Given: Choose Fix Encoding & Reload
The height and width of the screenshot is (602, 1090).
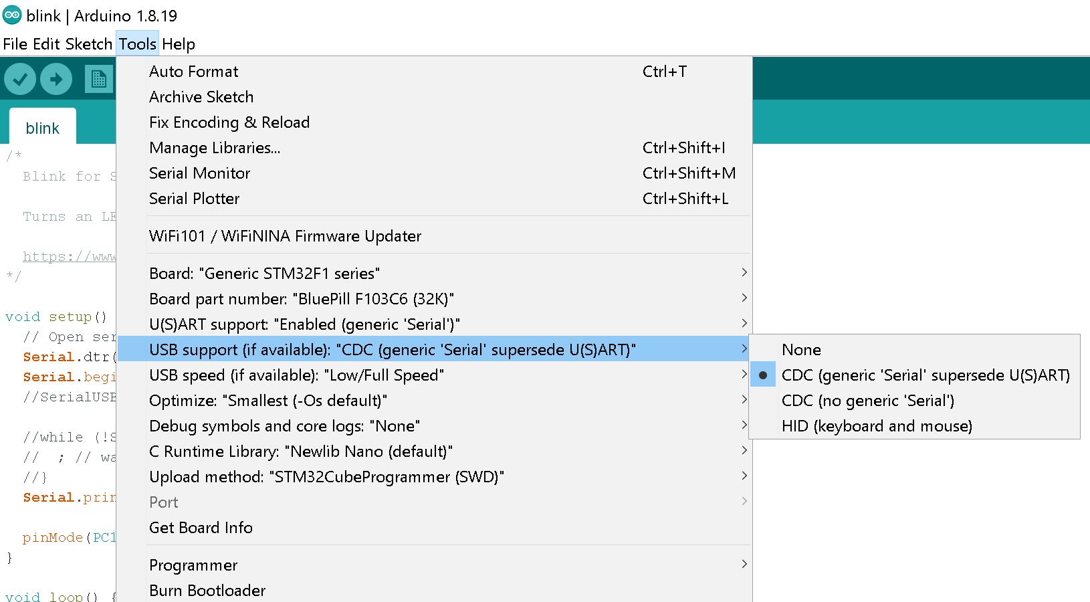Looking at the screenshot, I should pyautogui.click(x=434, y=122).
